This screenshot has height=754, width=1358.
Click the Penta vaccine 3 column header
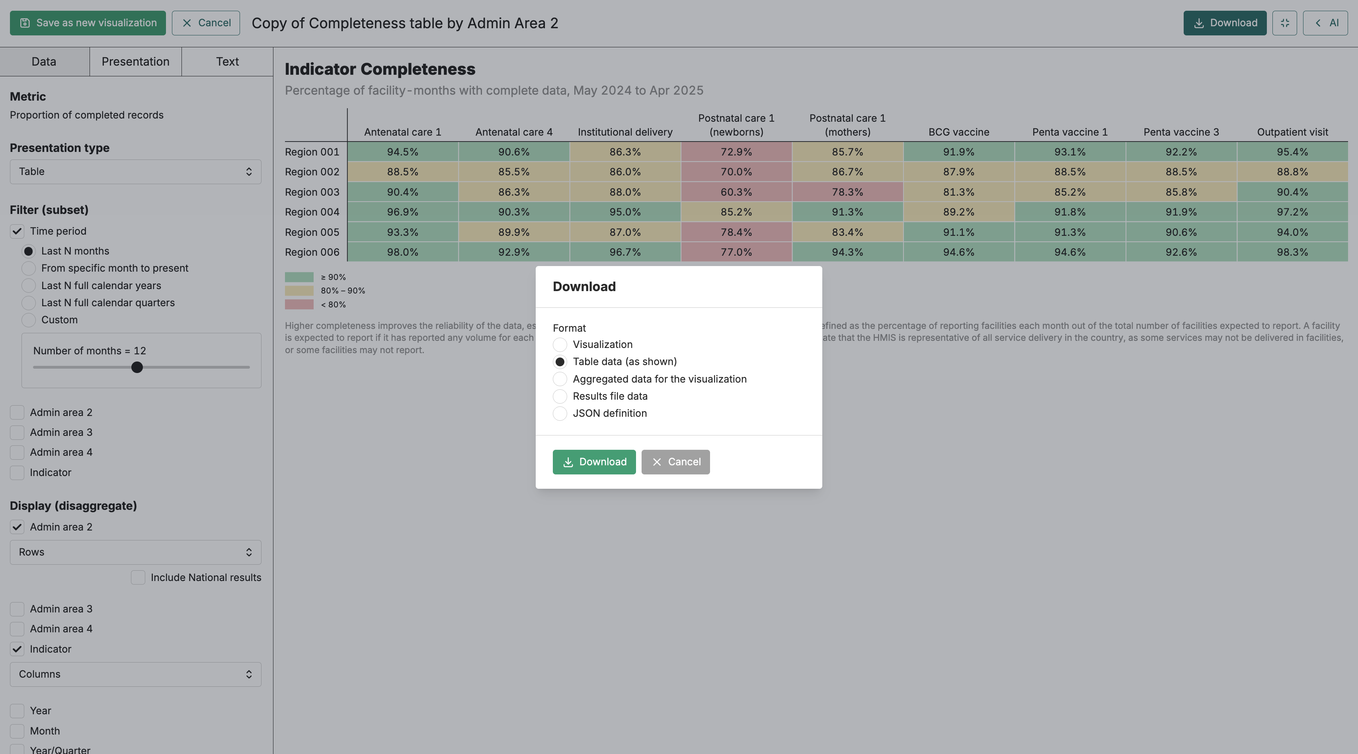click(1181, 132)
